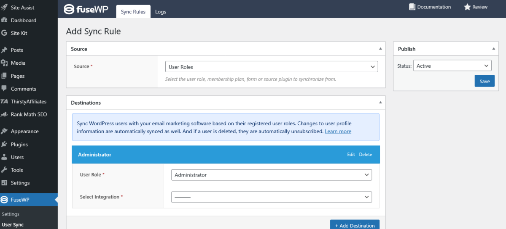Click the FuseWP sidebar menu icon
The height and width of the screenshot is (229, 506).
(x=4, y=200)
